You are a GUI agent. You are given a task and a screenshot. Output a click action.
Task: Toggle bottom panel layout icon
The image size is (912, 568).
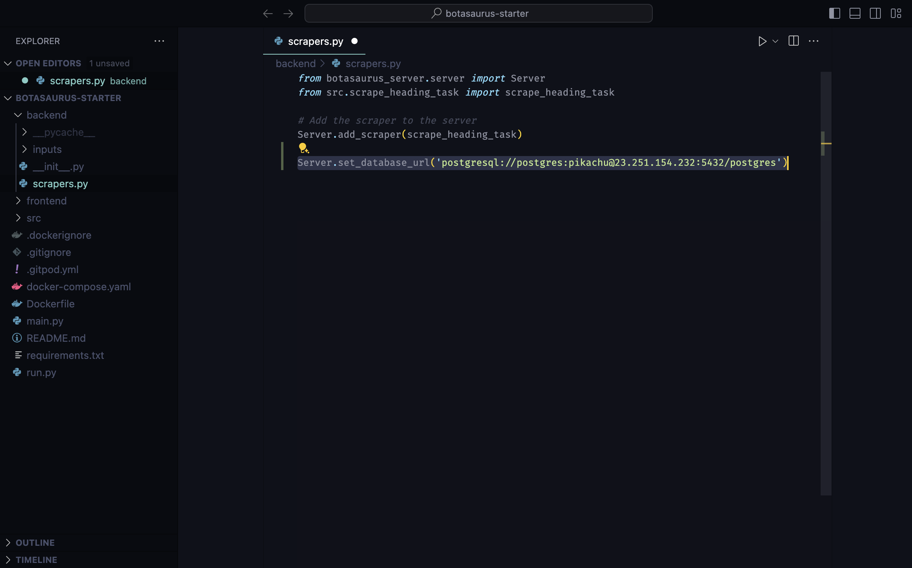pos(855,14)
